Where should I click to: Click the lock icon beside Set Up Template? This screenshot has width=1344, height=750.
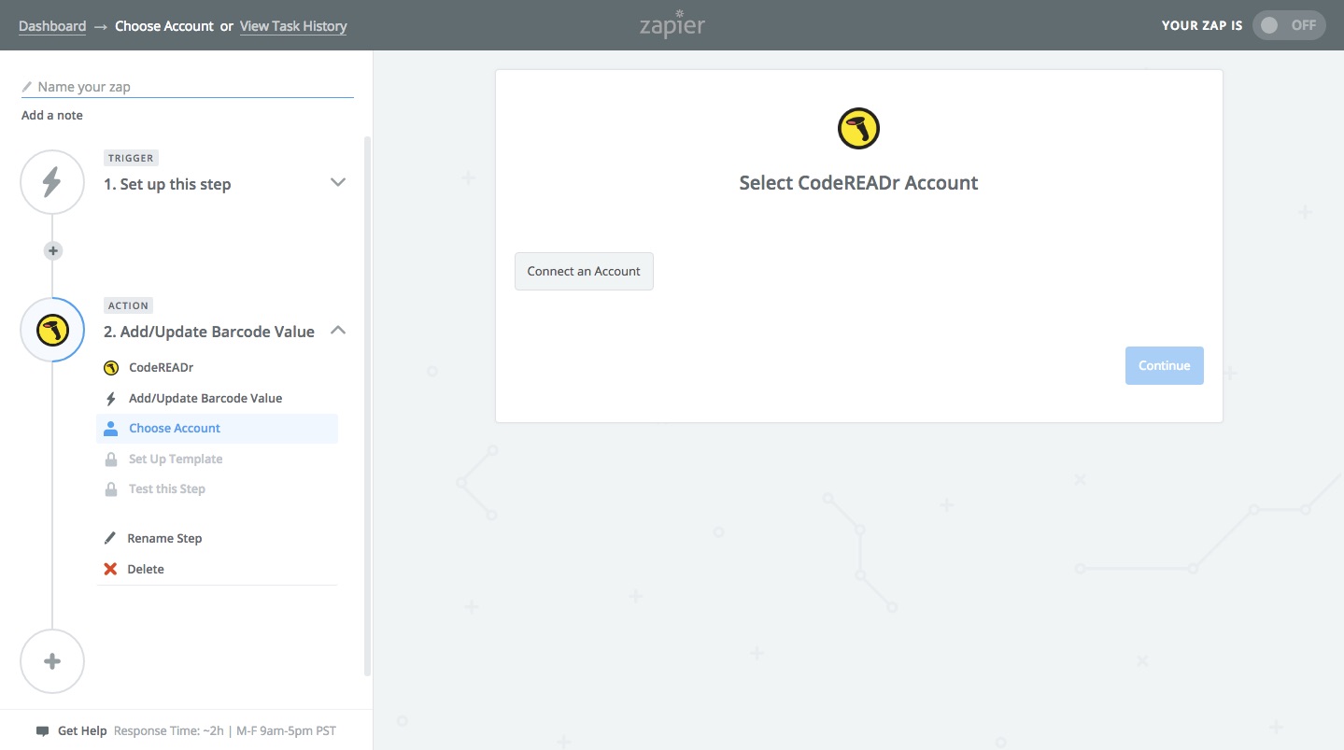pyautogui.click(x=111, y=460)
